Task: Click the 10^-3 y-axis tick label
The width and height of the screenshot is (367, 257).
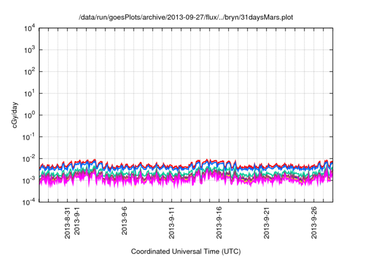Action: click(x=29, y=180)
